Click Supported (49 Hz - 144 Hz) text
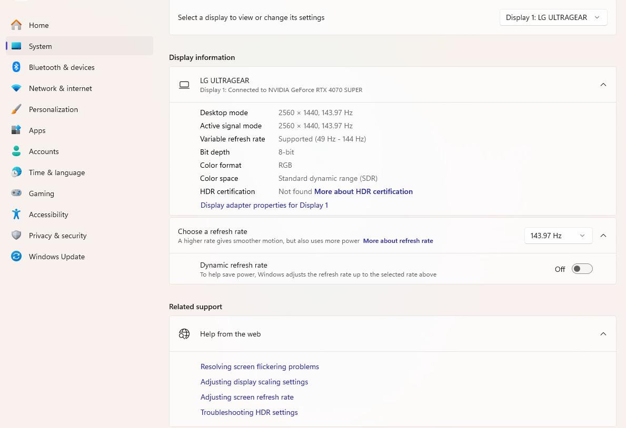Viewport: 626px width, 428px height. pyautogui.click(x=322, y=139)
